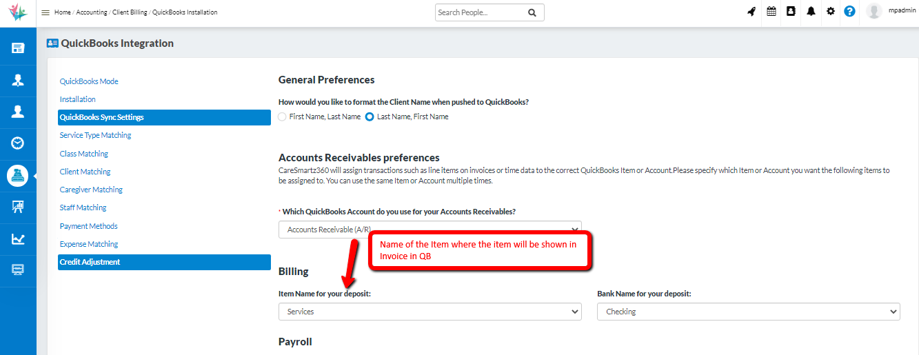The height and width of the screenshot is (355, 919).
Task: Open the line chart reports sidebar icon
Action: (x=18, y=239)
